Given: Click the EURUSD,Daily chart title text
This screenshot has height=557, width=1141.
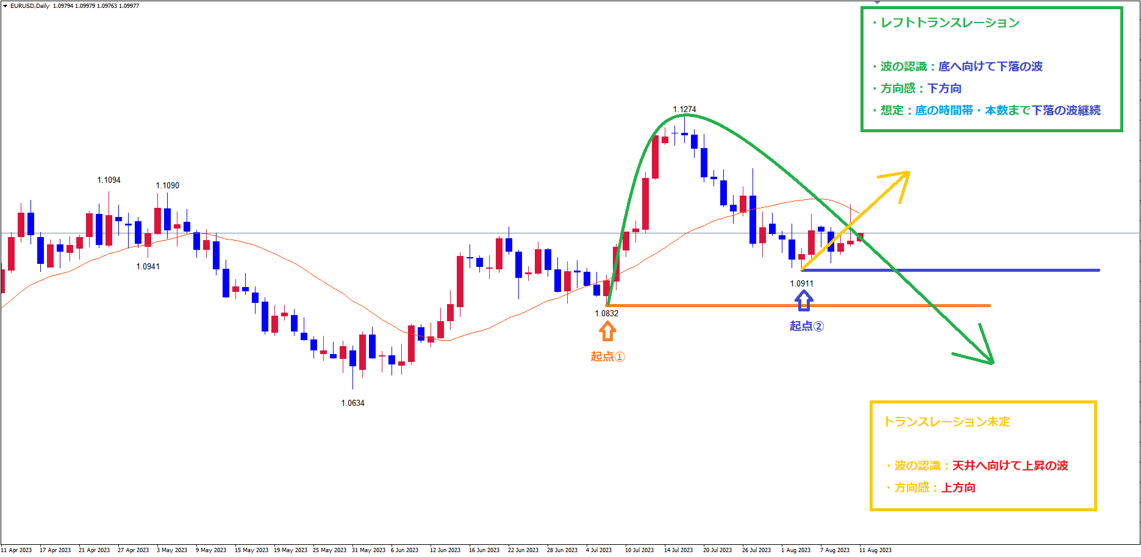Looking at the screenshot, I should click(x=30, y=6).
